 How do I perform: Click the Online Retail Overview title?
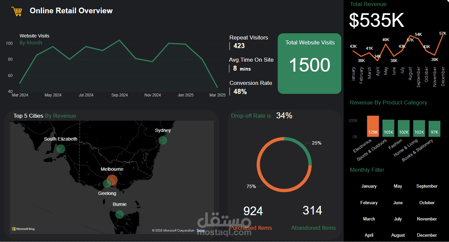click(71, 11)
